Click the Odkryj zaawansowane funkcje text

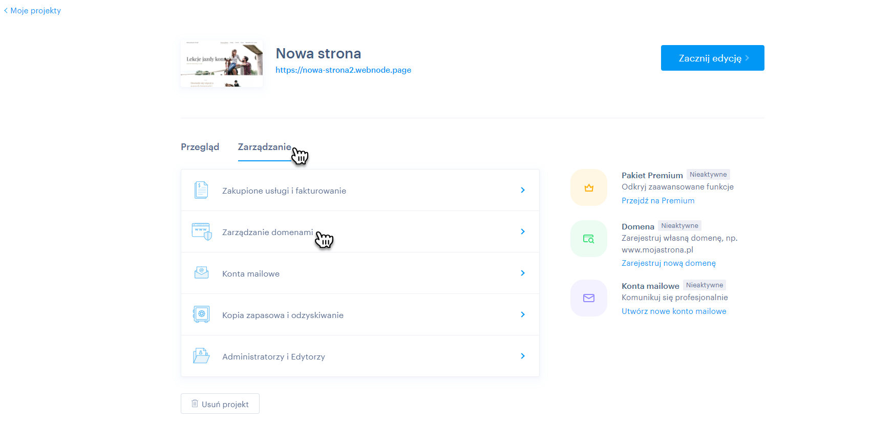[x=677, y=187]
